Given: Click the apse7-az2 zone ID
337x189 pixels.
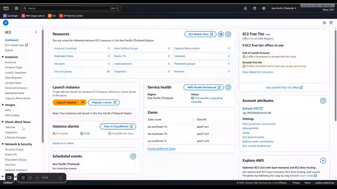Looking at the screenshot, I should [203, 134].
